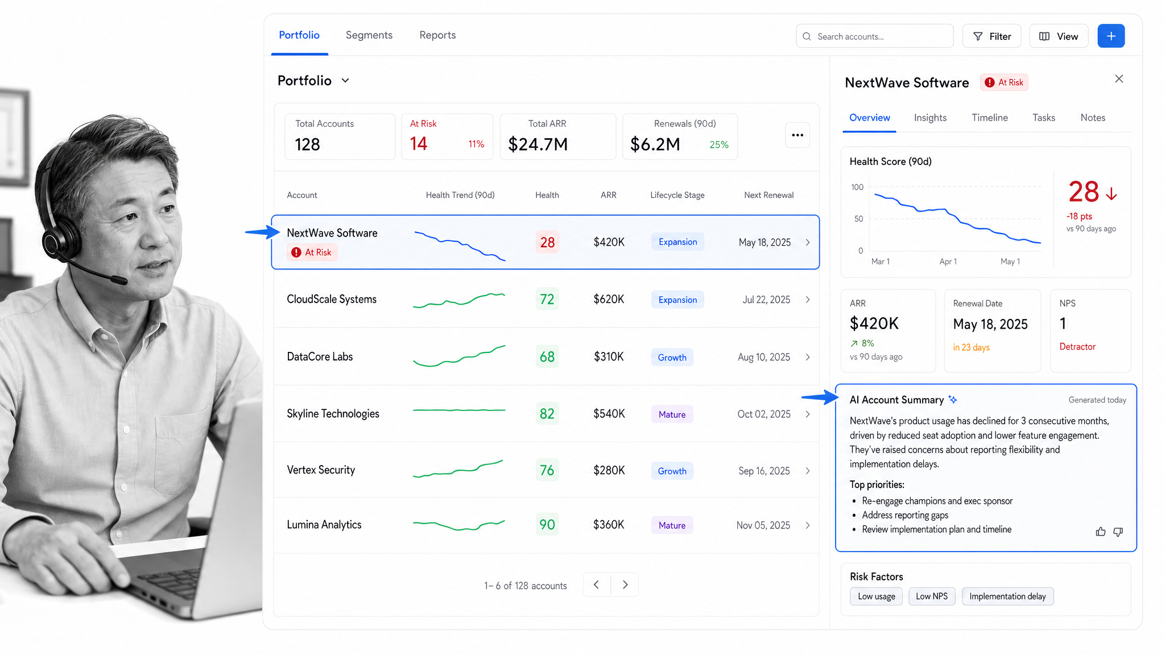Select the Lumina Analytics account name
1165x655 pixels.
click(324, 524)
